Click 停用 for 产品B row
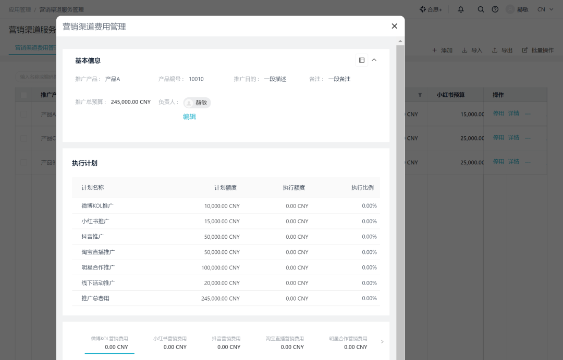The width and height of the screenshot is (563, 360). 498,162
